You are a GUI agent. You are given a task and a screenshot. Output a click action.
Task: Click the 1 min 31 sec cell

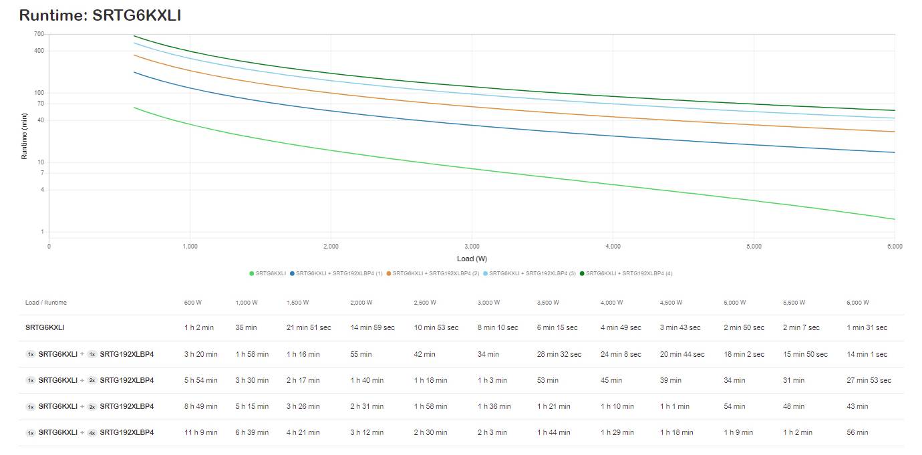867,327
